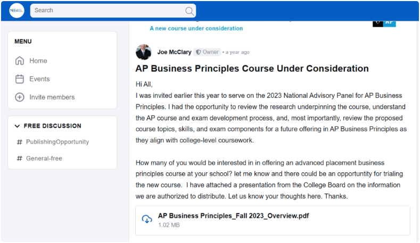The height and width of the screenshot is (243, 420).
Task: Click the Home house icon
Action: tap(20, 61)
